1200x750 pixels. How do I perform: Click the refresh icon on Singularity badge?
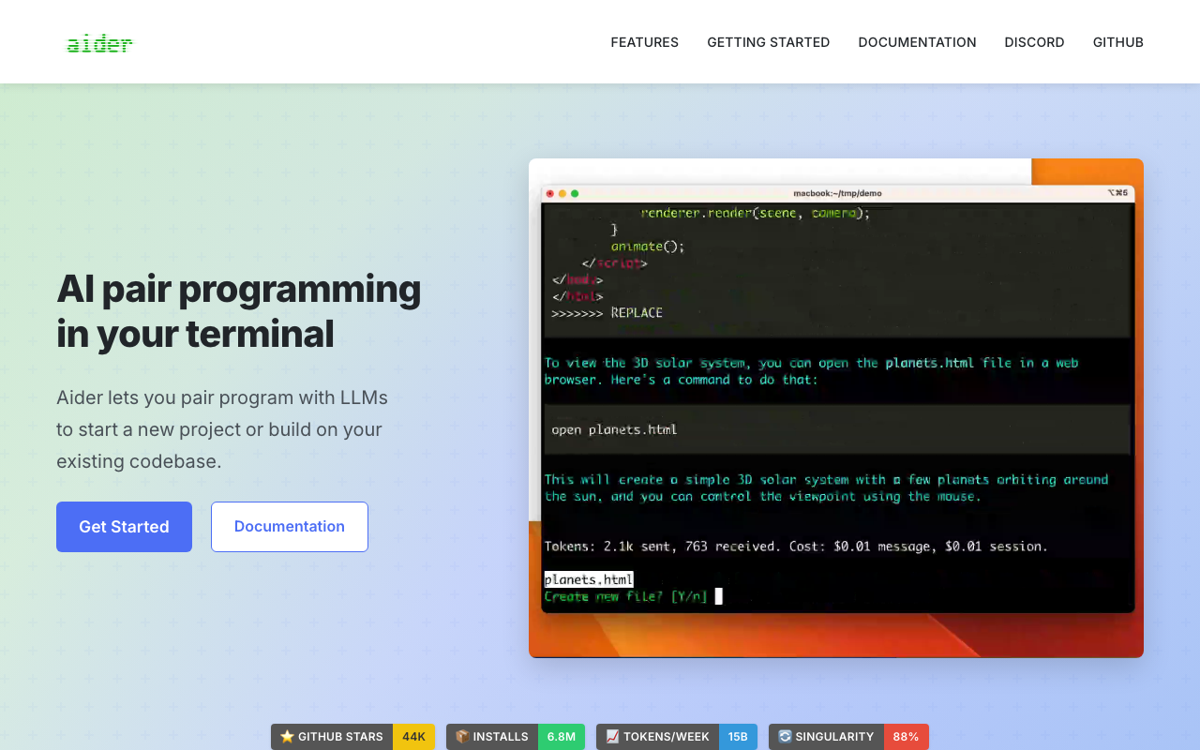coord(785,737)
